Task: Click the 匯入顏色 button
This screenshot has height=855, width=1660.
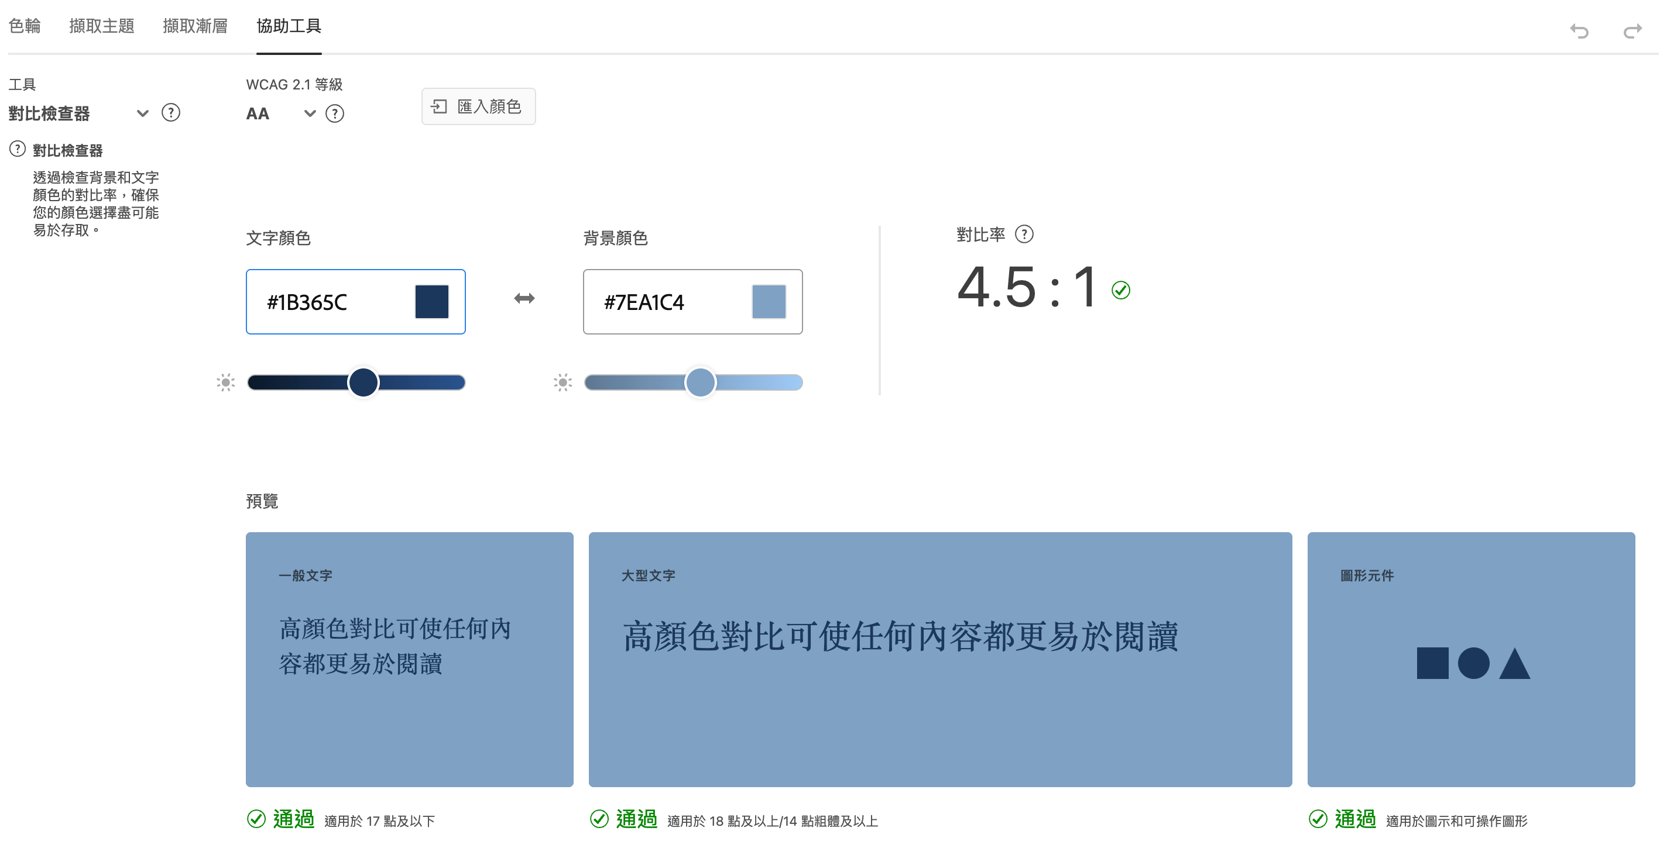Action: coord(478,106)
